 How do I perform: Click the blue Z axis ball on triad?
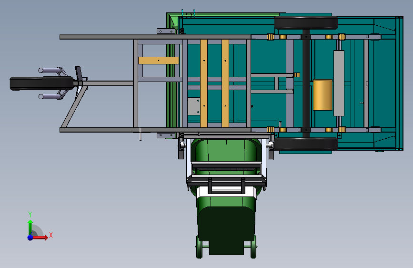pyautogui.click(x=30, y=237)
